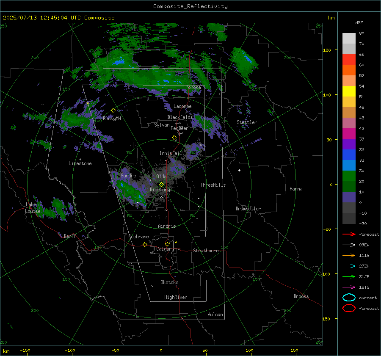Click the orange 111V arrow legend icon
This screenshot has width=381, height=356.
pos(349,255)
